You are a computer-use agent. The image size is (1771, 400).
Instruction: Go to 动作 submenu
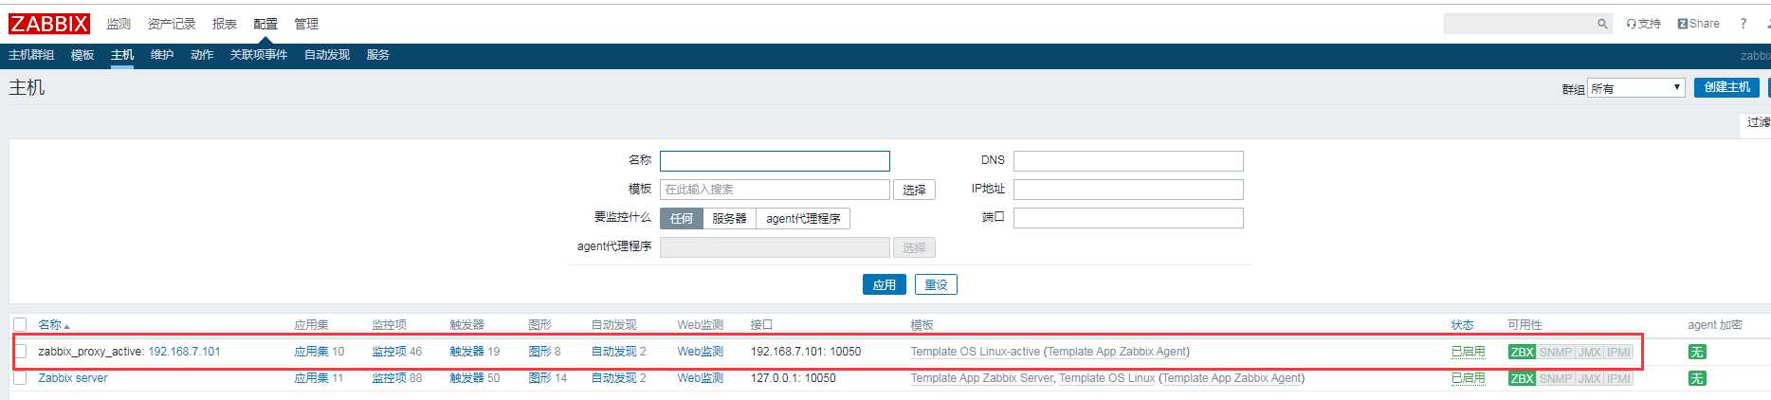click(x=202, y=55)
